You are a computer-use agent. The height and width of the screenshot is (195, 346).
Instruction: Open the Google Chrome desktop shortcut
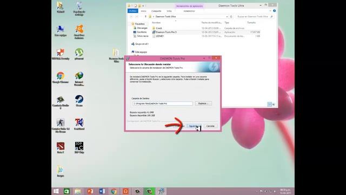61,77
